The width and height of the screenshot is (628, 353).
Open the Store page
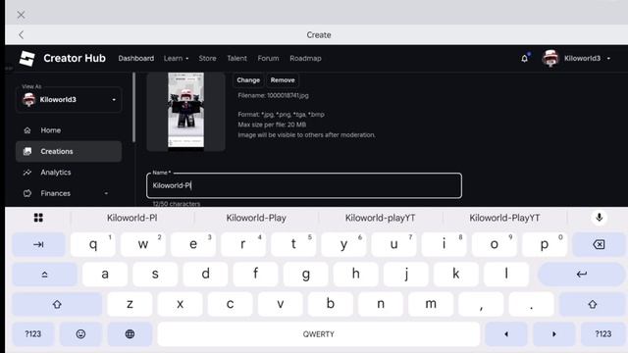[x=207, y=59]
